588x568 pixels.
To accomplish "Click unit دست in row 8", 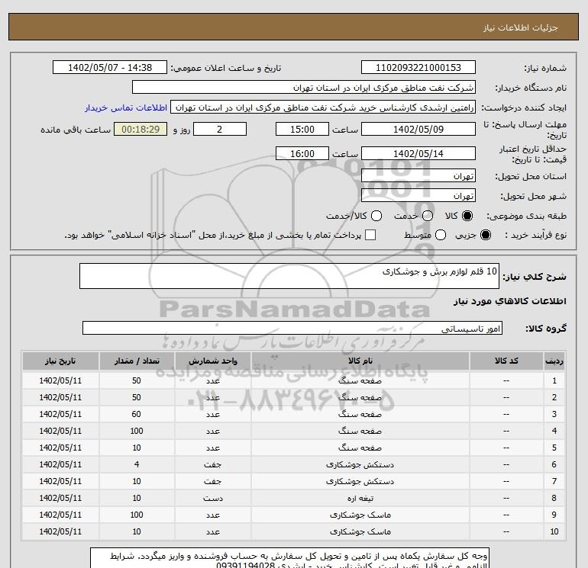I will tap(212, 499).
